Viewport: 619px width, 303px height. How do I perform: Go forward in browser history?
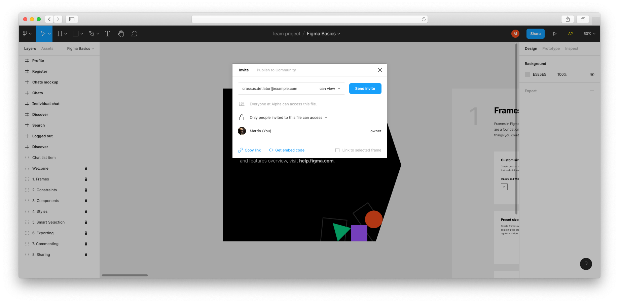tap(58, 19)
